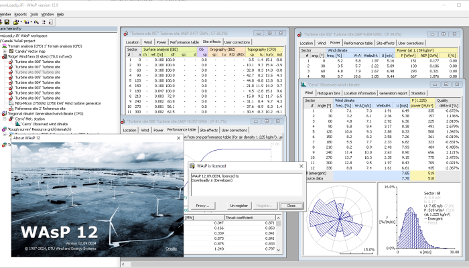Click the 'Regional climate' generalised wind climate icon
Screen dimensions: 469x268
[4, 114]
